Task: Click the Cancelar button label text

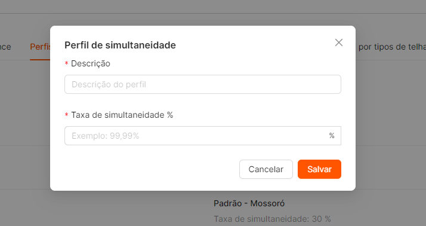Action: (x=266, y=169)
